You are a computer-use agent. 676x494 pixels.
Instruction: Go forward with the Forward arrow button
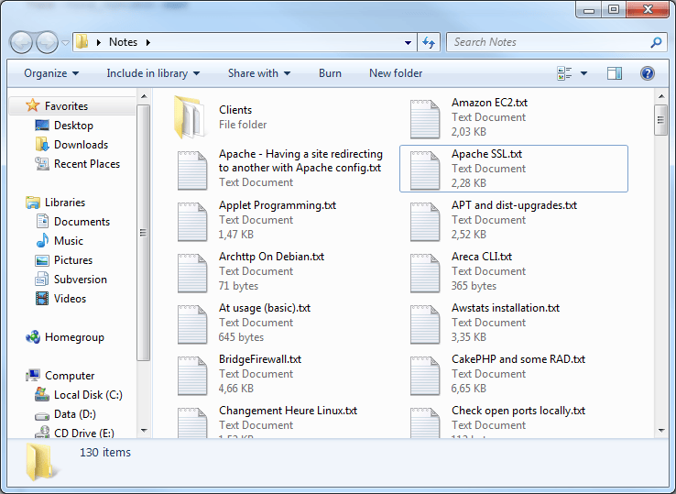[47, 42]
